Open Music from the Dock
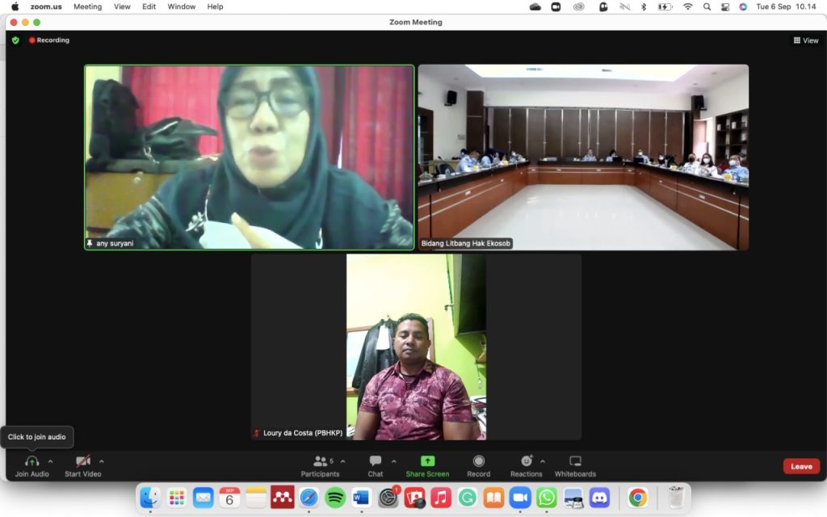Viewport: 827px width, 517px height. [441, 498]
